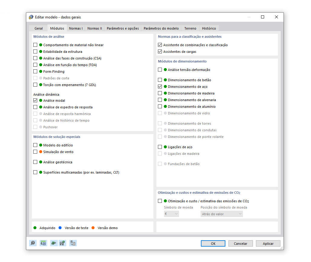Click the save as default settings icon
The height and width of the screenshot is (262, 311).
point(63,243)
